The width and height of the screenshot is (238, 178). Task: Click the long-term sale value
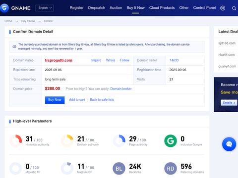click(x=55, y=80)
